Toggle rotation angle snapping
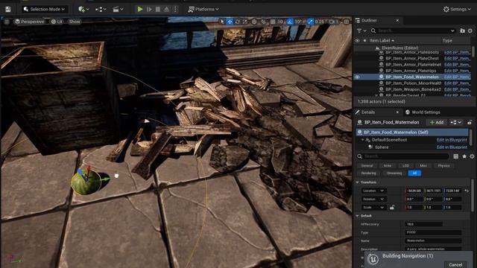 click(x=290, y=22)
